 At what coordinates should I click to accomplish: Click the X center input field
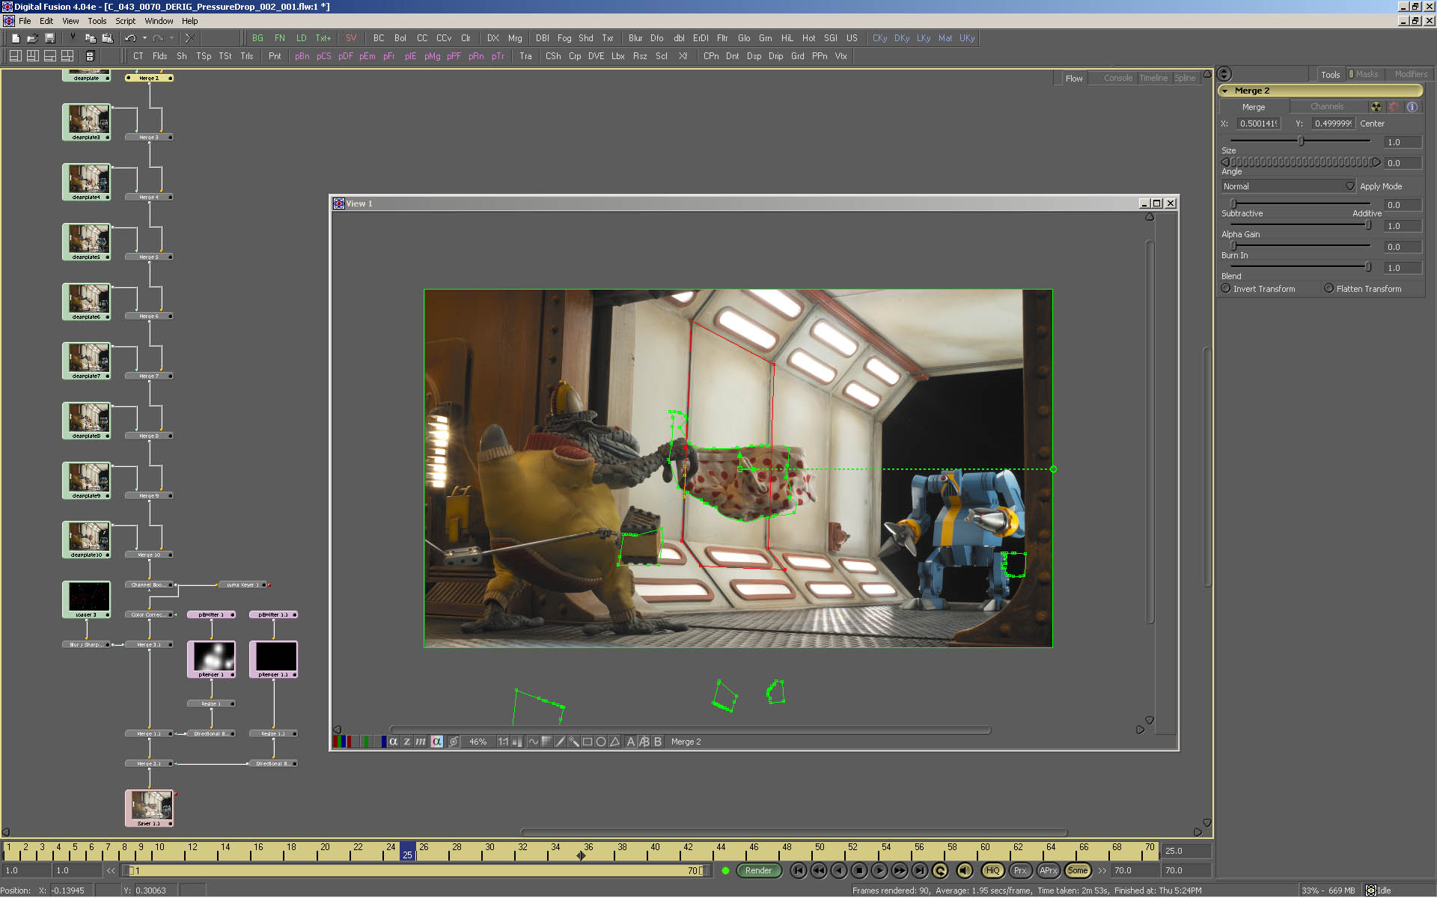pyautogui.click(x=1258, y=123)
